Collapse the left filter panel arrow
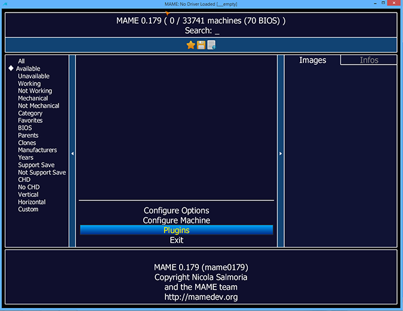The image size is (403, 311). coord(72,154)
